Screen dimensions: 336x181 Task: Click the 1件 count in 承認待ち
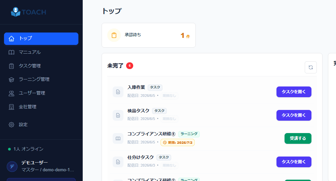point(185,36)
